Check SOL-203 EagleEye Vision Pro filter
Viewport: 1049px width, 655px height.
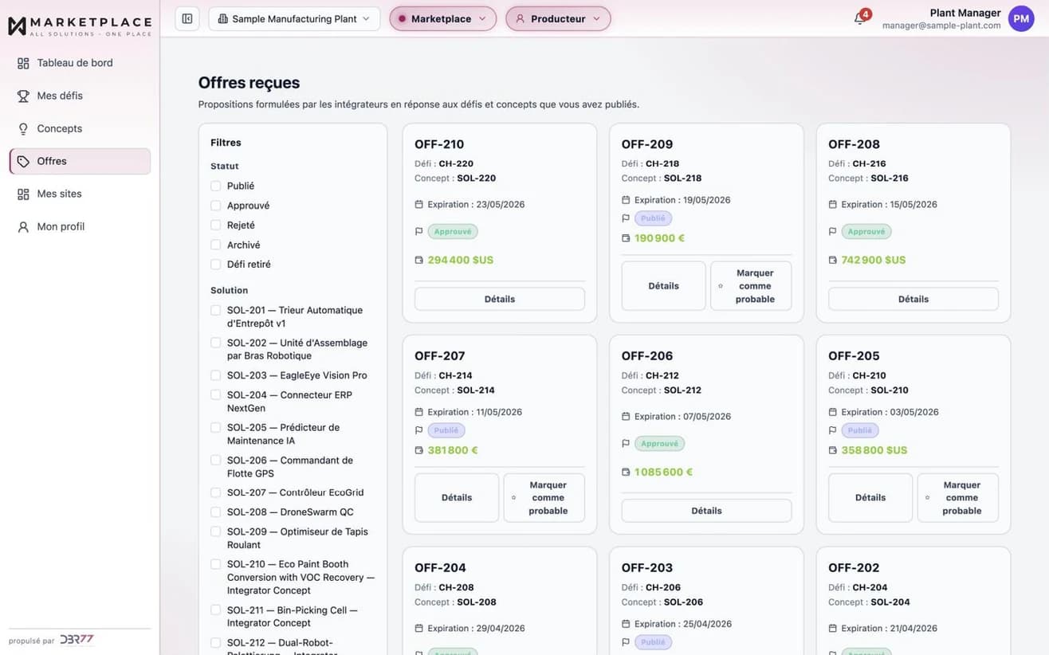pyautogui.click(x=215, y=375)
